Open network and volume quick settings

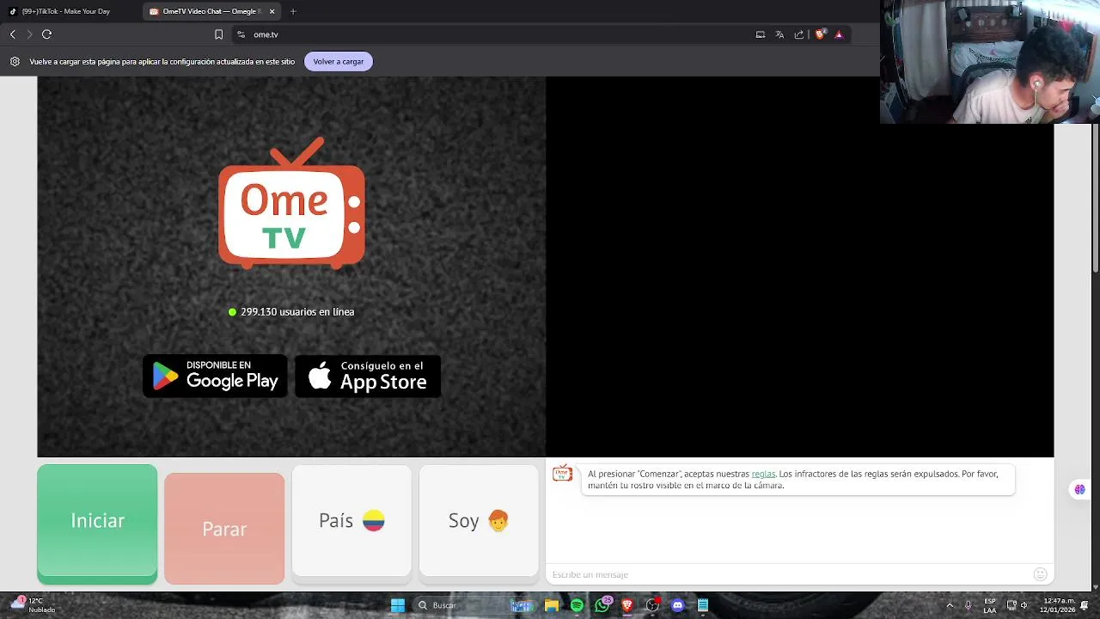tap(1017, 605)
